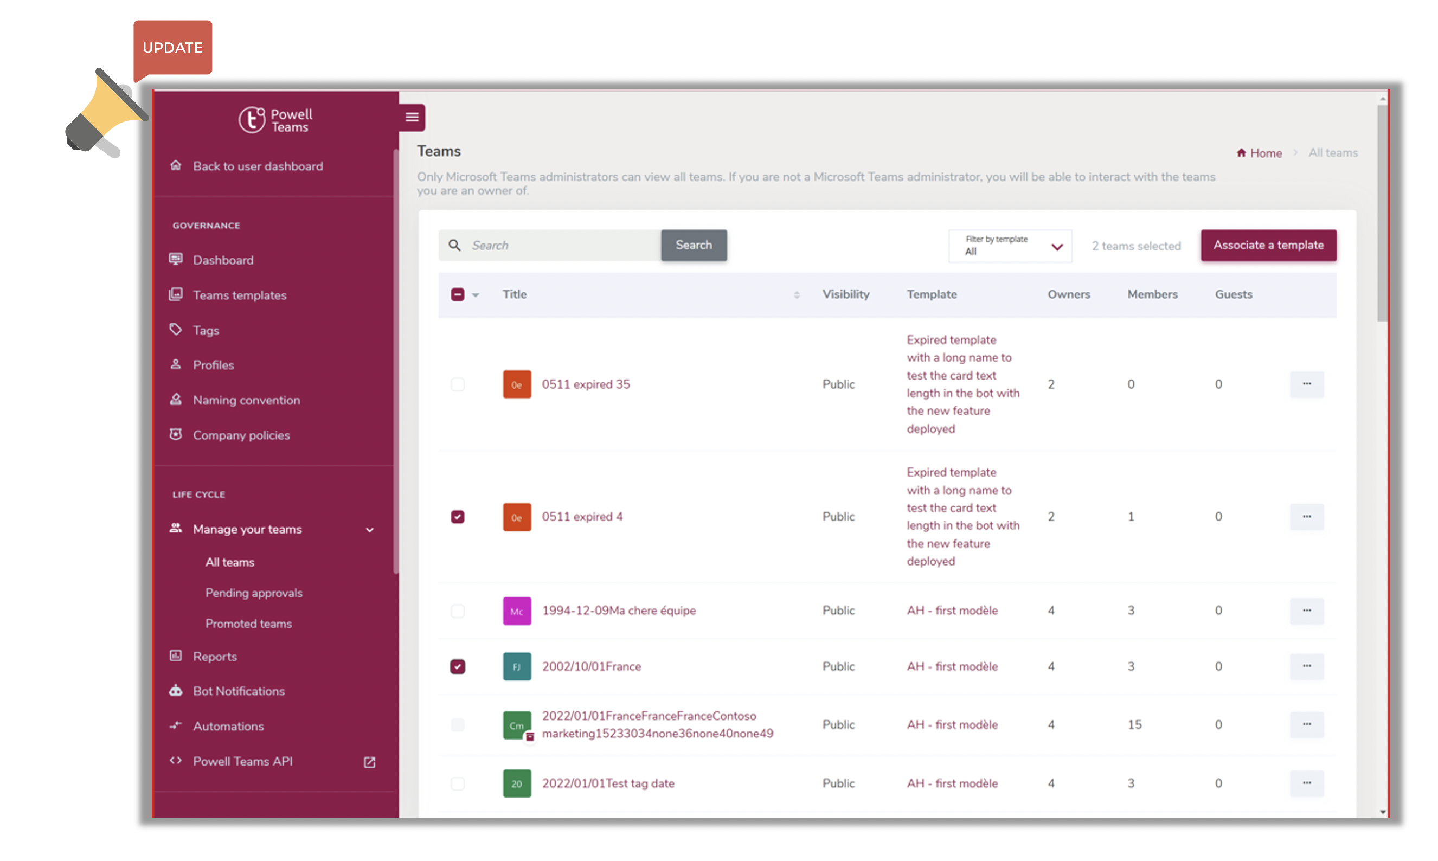Click the Bot Notifications robot icon
Image resolution: width=1438 pixels, height=861 pixels.
176,690
